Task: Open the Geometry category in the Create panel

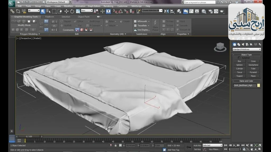Action: (x=234, y=44)
